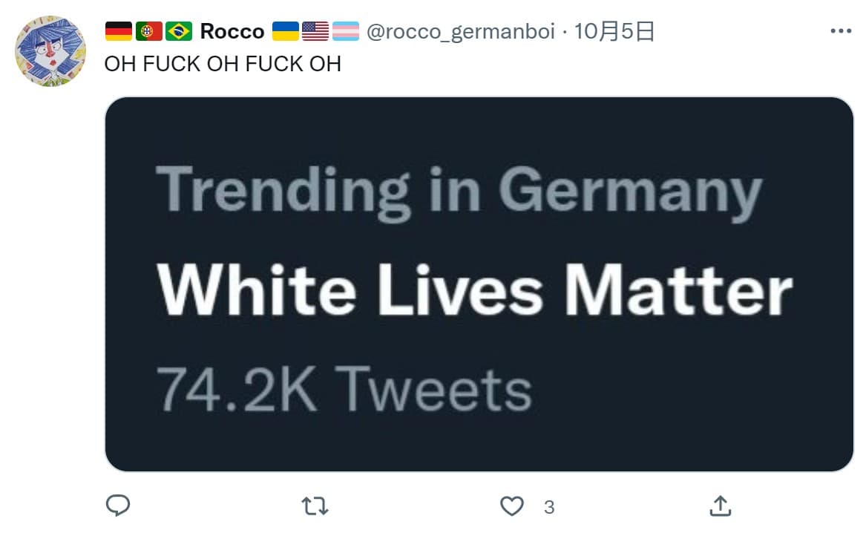Click the Portugal flag emoji in the name
Screen dimensions: 866x536
(148, 30)
